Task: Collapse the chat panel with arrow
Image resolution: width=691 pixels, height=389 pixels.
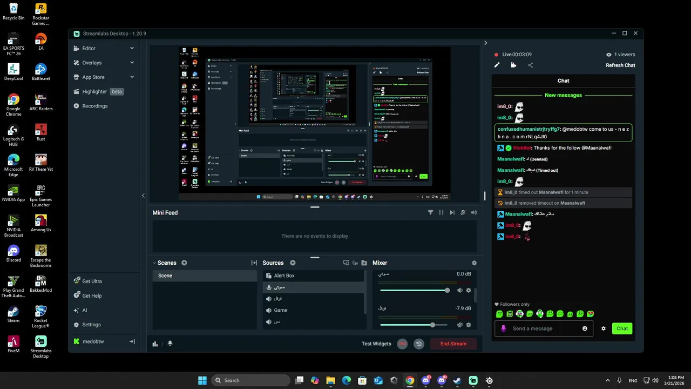Action: pyautogui.click(x=485, y=43)
